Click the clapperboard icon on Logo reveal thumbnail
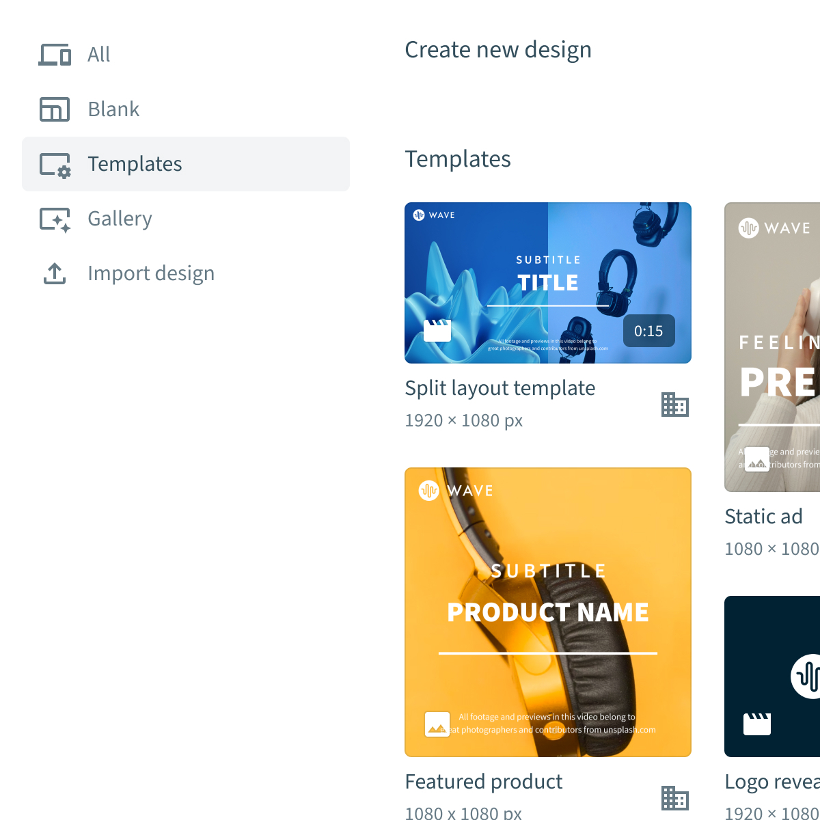 [x=756, y=723]
